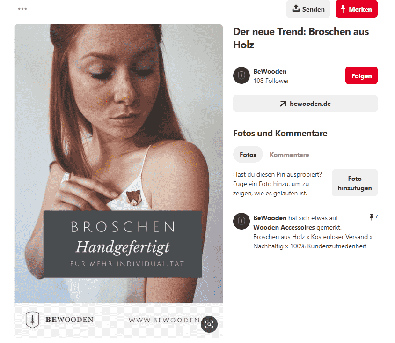395x343 pixels.
Task: Click the pin count icon showing 7
Action: [x=372, y=217]
